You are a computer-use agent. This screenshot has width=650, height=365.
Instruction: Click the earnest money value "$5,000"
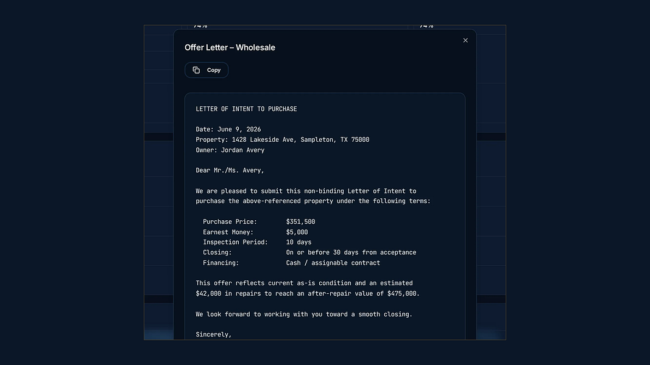click(x=297, y=232)
